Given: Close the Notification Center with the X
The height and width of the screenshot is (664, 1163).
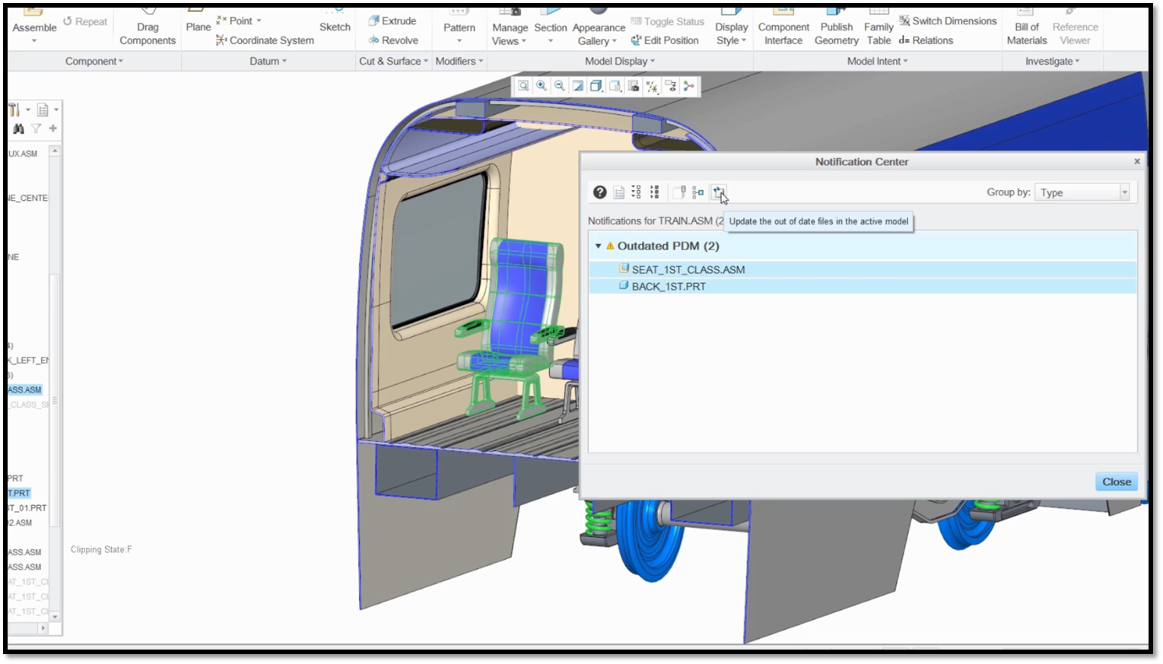Looking at the screenshot, I should [1137, 161].
